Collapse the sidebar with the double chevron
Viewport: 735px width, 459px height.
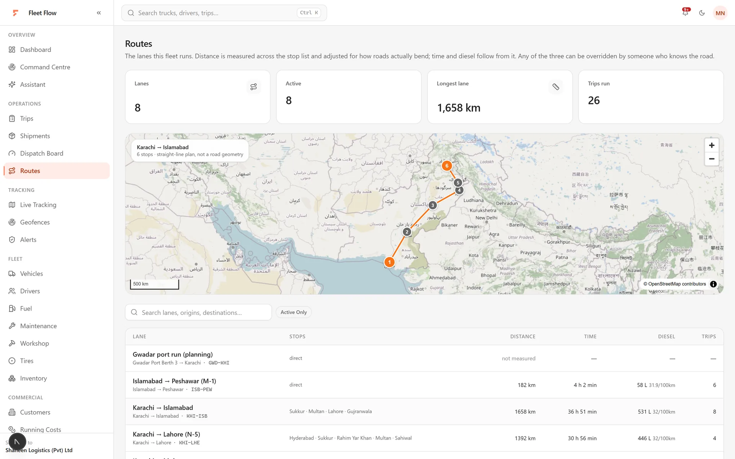[99, 13]
